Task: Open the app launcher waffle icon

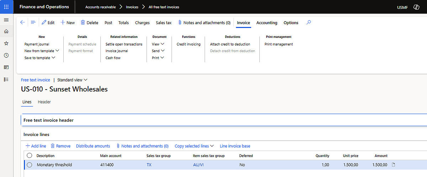Action: (6, 7)
